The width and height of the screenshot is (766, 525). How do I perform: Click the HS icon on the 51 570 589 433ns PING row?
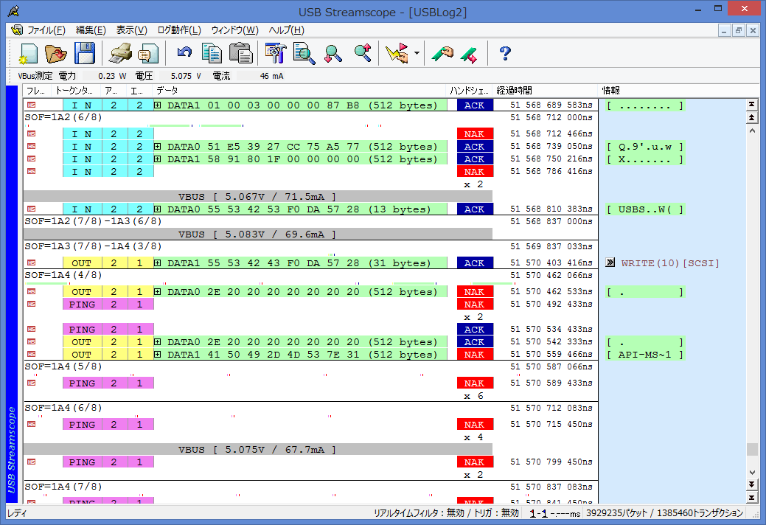32,383
